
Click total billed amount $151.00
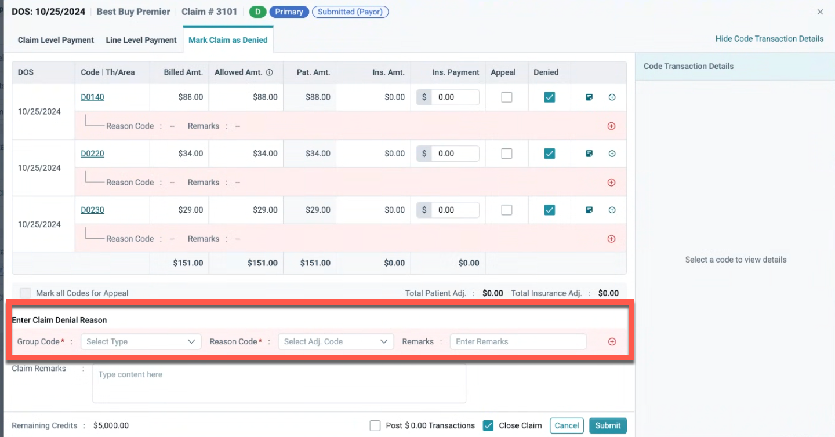pyautogui.click(x=188, y=263)
